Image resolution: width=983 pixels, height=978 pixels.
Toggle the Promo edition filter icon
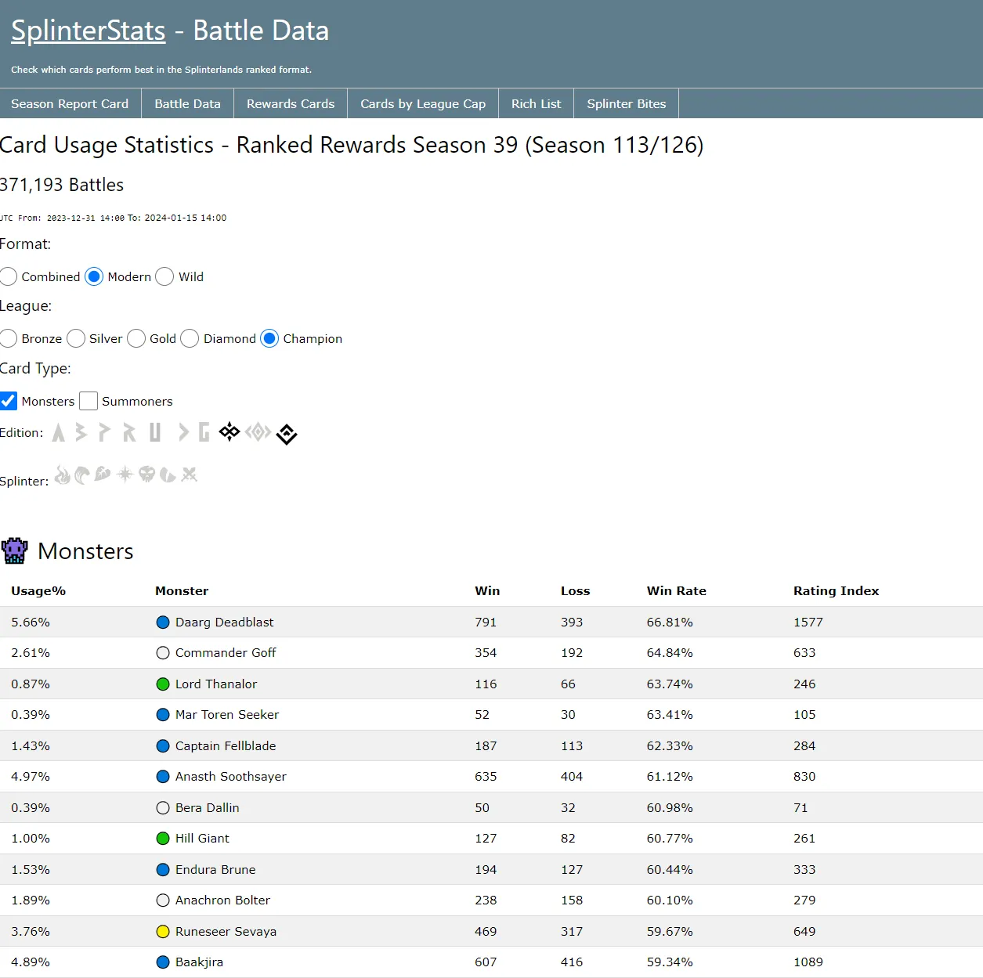click(104, 432)
